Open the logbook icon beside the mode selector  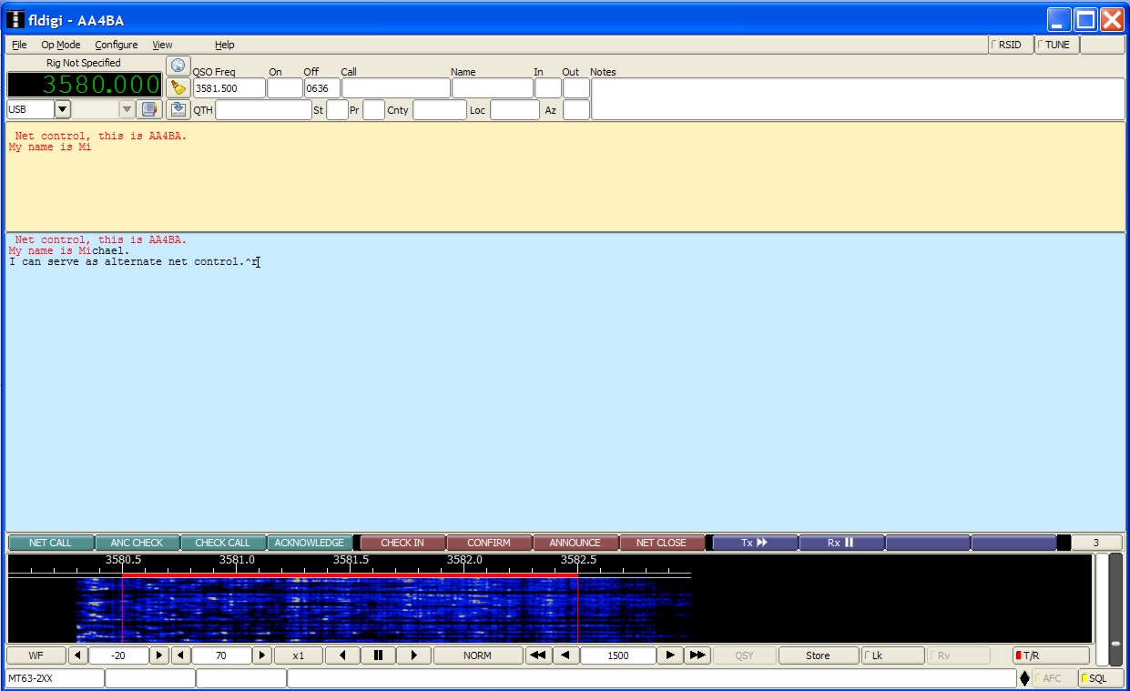click(149, 109)
